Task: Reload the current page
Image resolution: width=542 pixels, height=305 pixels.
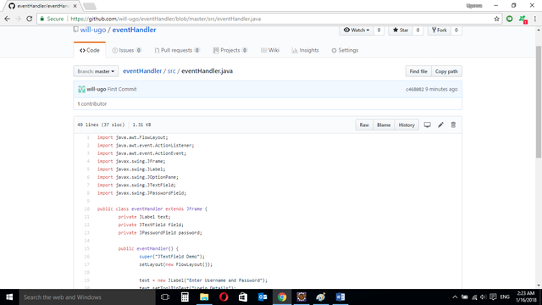Action: (x=30, y=19)
